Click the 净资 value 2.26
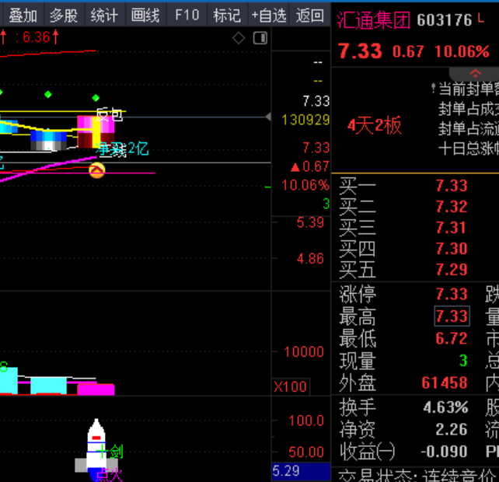This screenshot has width=499, height=482. tap(452, 429)
